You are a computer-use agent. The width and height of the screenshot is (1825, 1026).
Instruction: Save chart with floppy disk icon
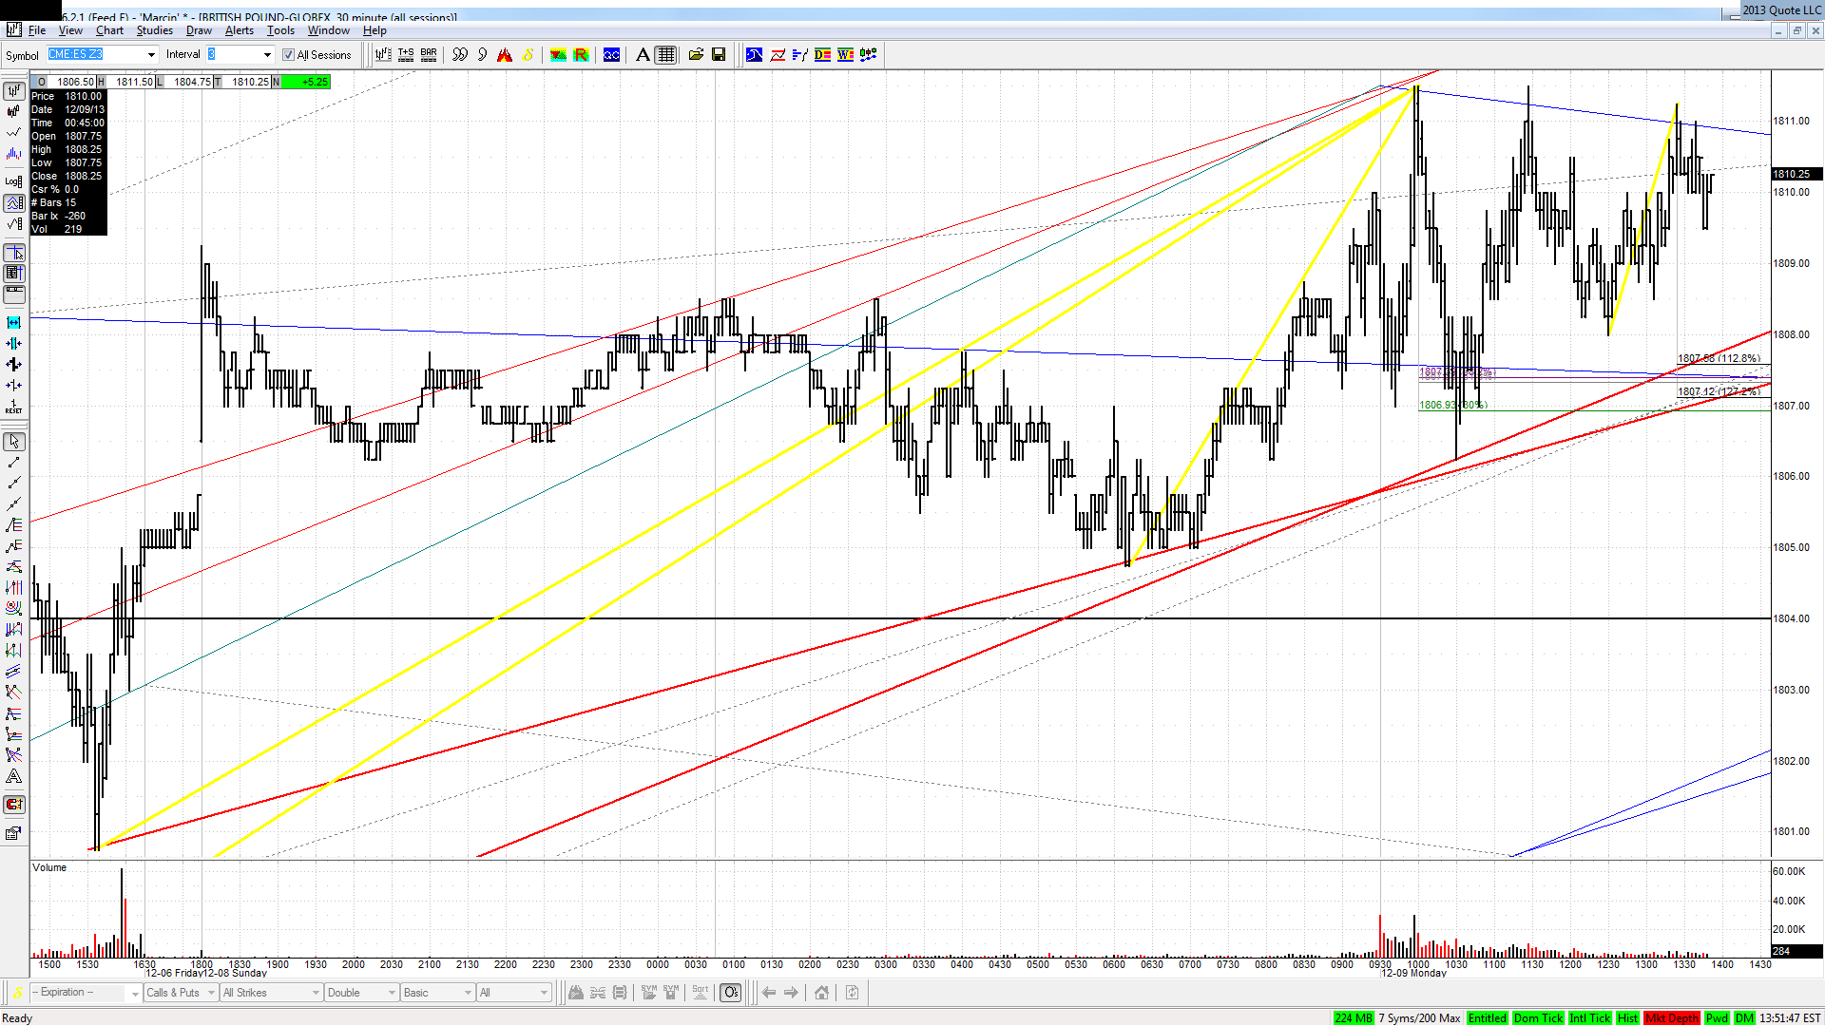[x=719, y=55]
